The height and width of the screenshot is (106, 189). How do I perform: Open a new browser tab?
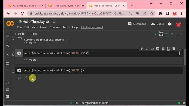132,6
